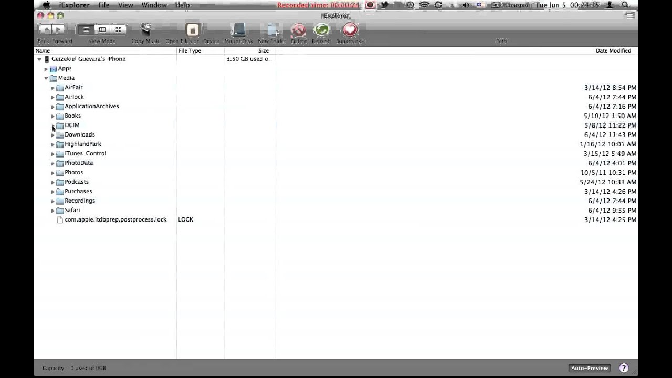Expand the Downloads folder
The width and height of the screenshot is (672, 378).
(x=53, y=135)
